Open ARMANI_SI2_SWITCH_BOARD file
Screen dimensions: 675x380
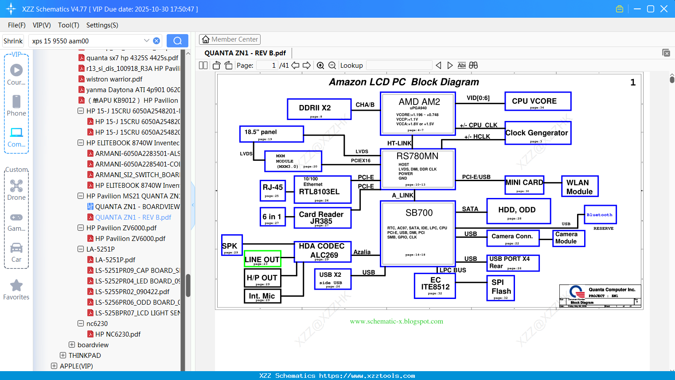click(x=137, y=174)
